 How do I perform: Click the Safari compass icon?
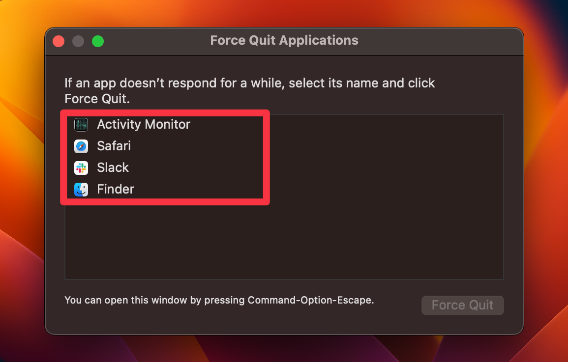click(x=81, y=146)
